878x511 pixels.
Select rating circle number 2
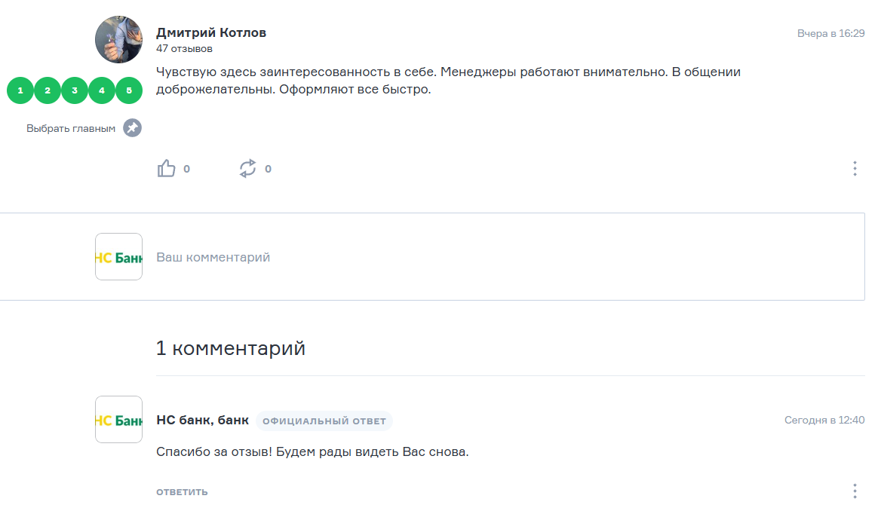point(48,90)
